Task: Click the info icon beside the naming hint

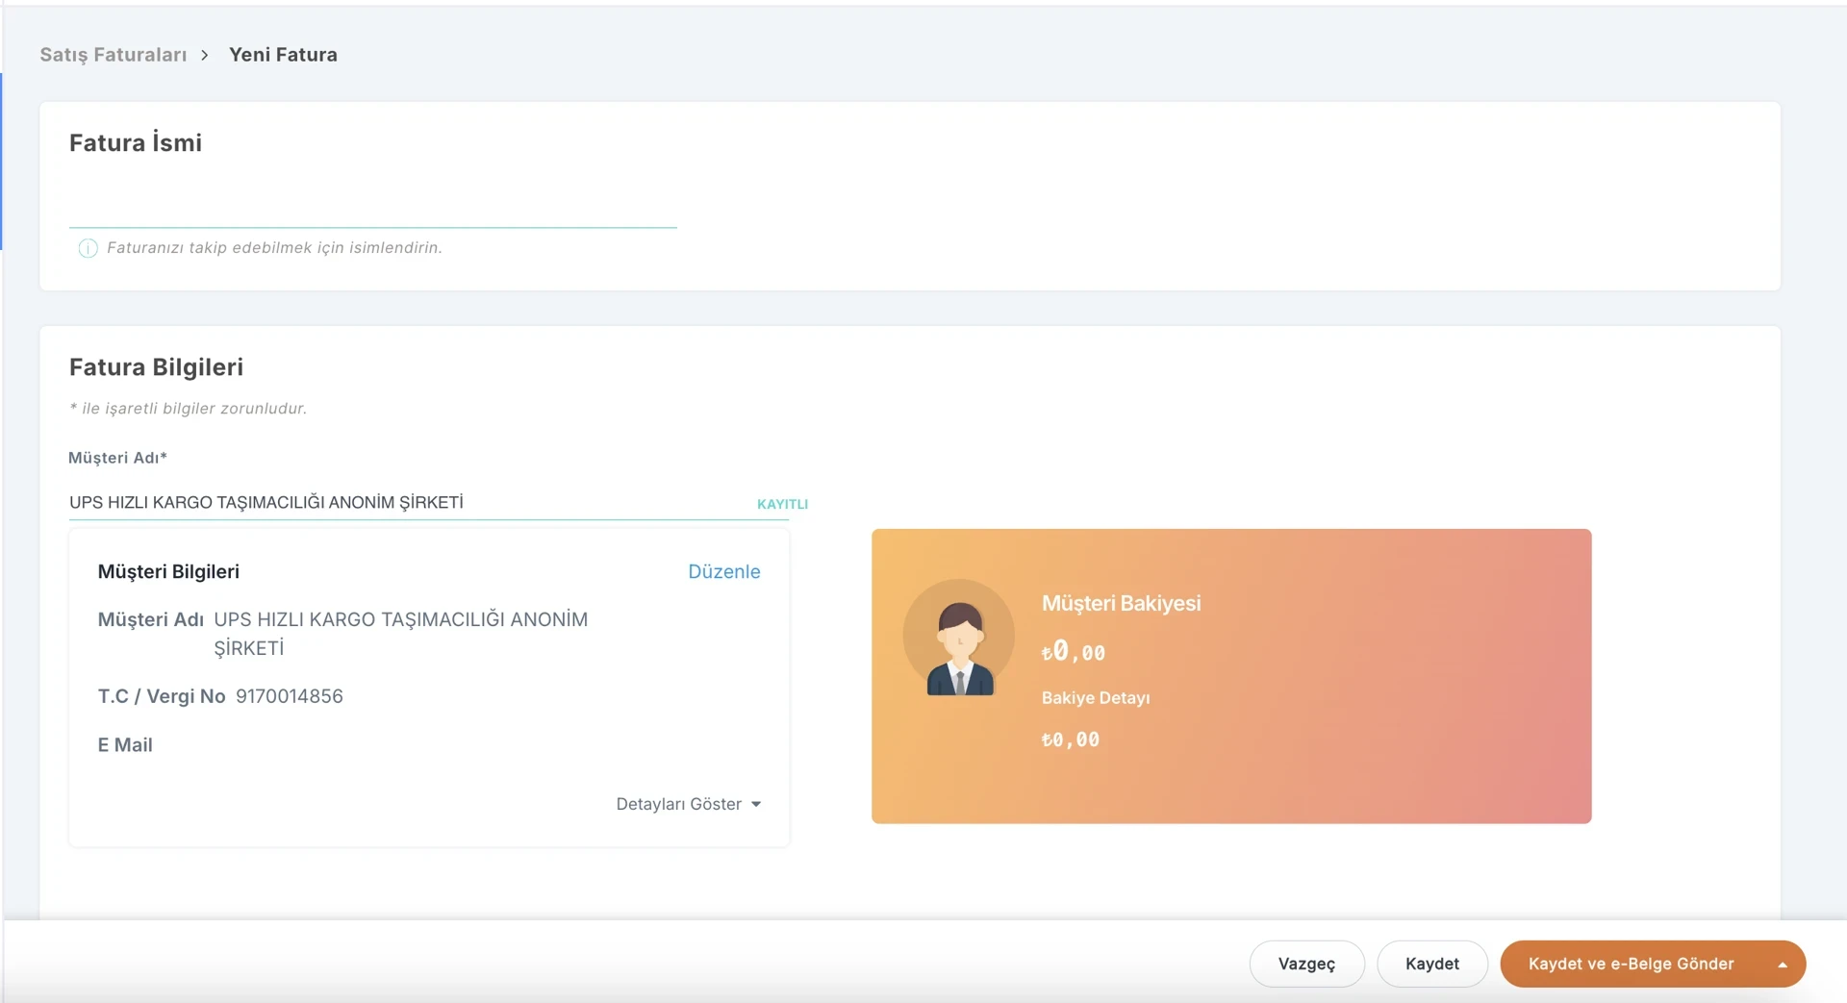Action: (x=88, y=248)
